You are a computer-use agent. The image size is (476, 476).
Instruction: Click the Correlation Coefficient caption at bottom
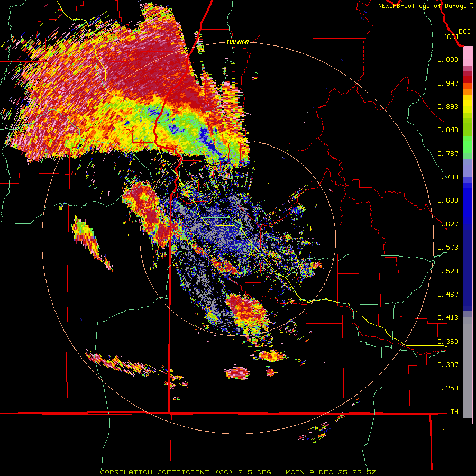coord(237,472)
